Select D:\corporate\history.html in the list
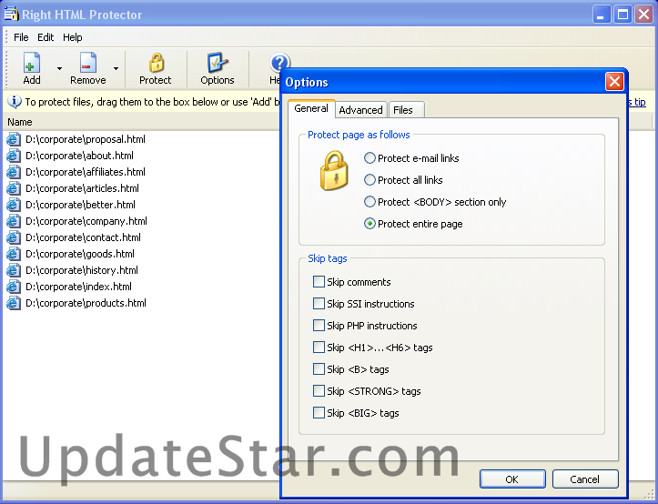This screenshot has height=504, width=658. (x=81, y=270)
